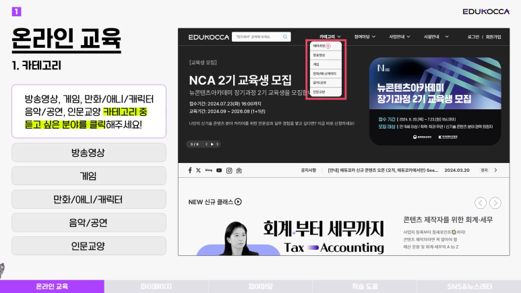
Task: Expand the 참여마당 dropdown menu
Action: (x=365, y=36)
